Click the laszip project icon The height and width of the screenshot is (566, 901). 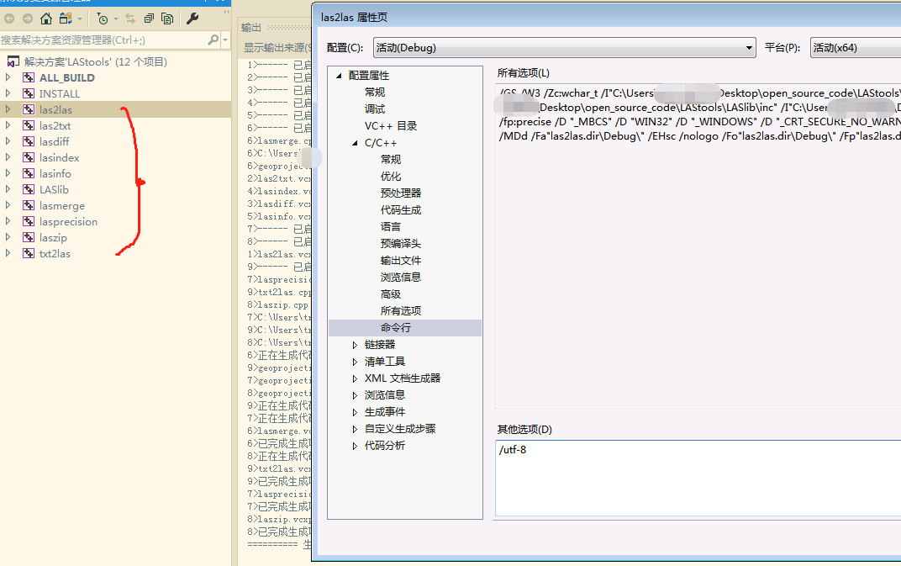click(29, 237)
